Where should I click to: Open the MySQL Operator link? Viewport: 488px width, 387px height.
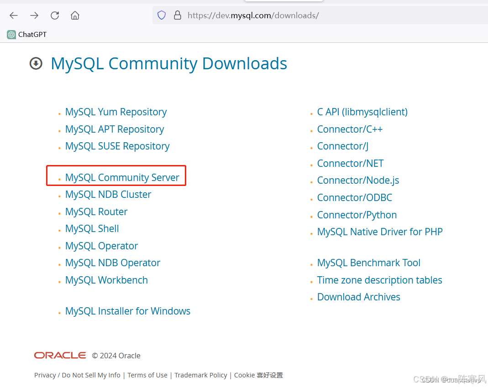tap(101, 246)
